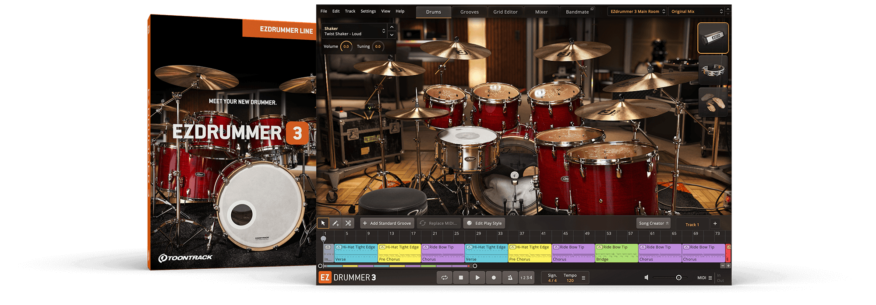Open the Original Mix preset dropdown
Image resolution: width=876 pixels, height=305 pixels.
tap(697, 11)
